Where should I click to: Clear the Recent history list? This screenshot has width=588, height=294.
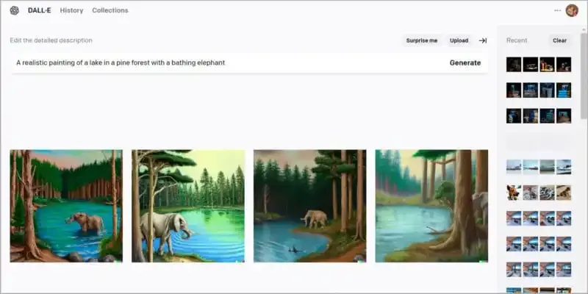pos(559,40)
